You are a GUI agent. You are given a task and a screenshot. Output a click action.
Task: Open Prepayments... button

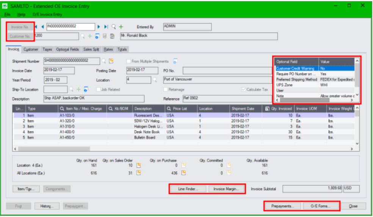coord(283,206)
